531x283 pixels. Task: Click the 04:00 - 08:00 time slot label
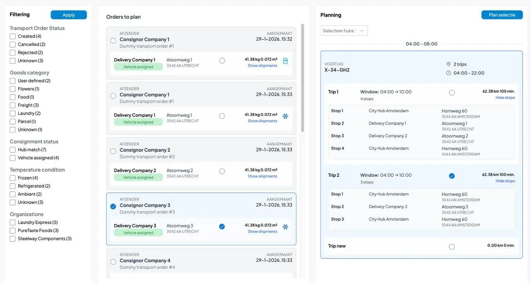click(x=421, y=44)
